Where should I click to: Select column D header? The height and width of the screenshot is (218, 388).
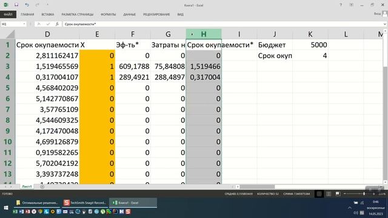[47, 34]
